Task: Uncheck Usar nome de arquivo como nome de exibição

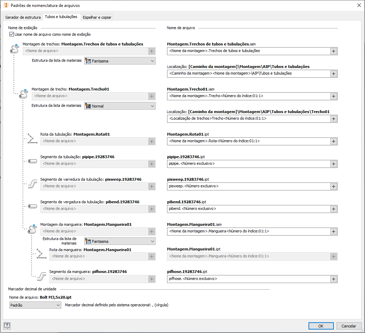Action: tap(12, 34)
